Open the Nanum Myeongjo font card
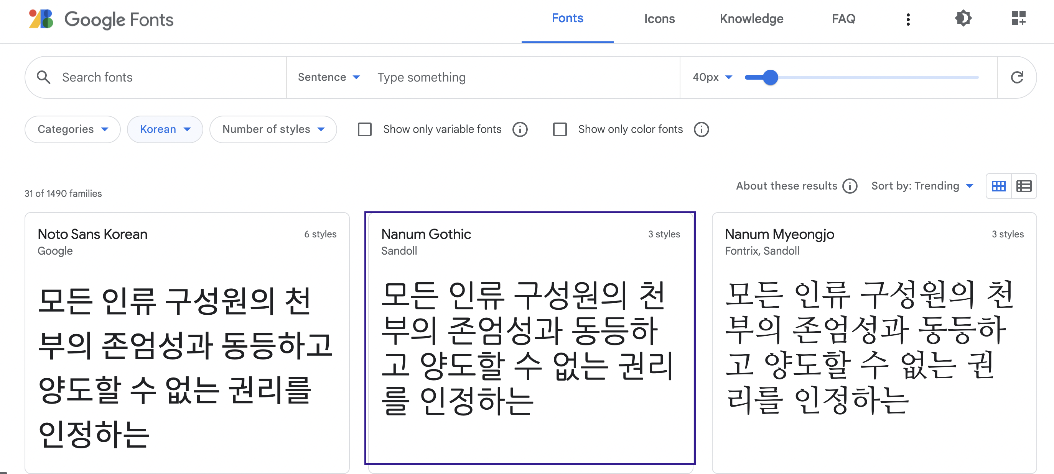Screen dimensions: 1054x474 874,343
